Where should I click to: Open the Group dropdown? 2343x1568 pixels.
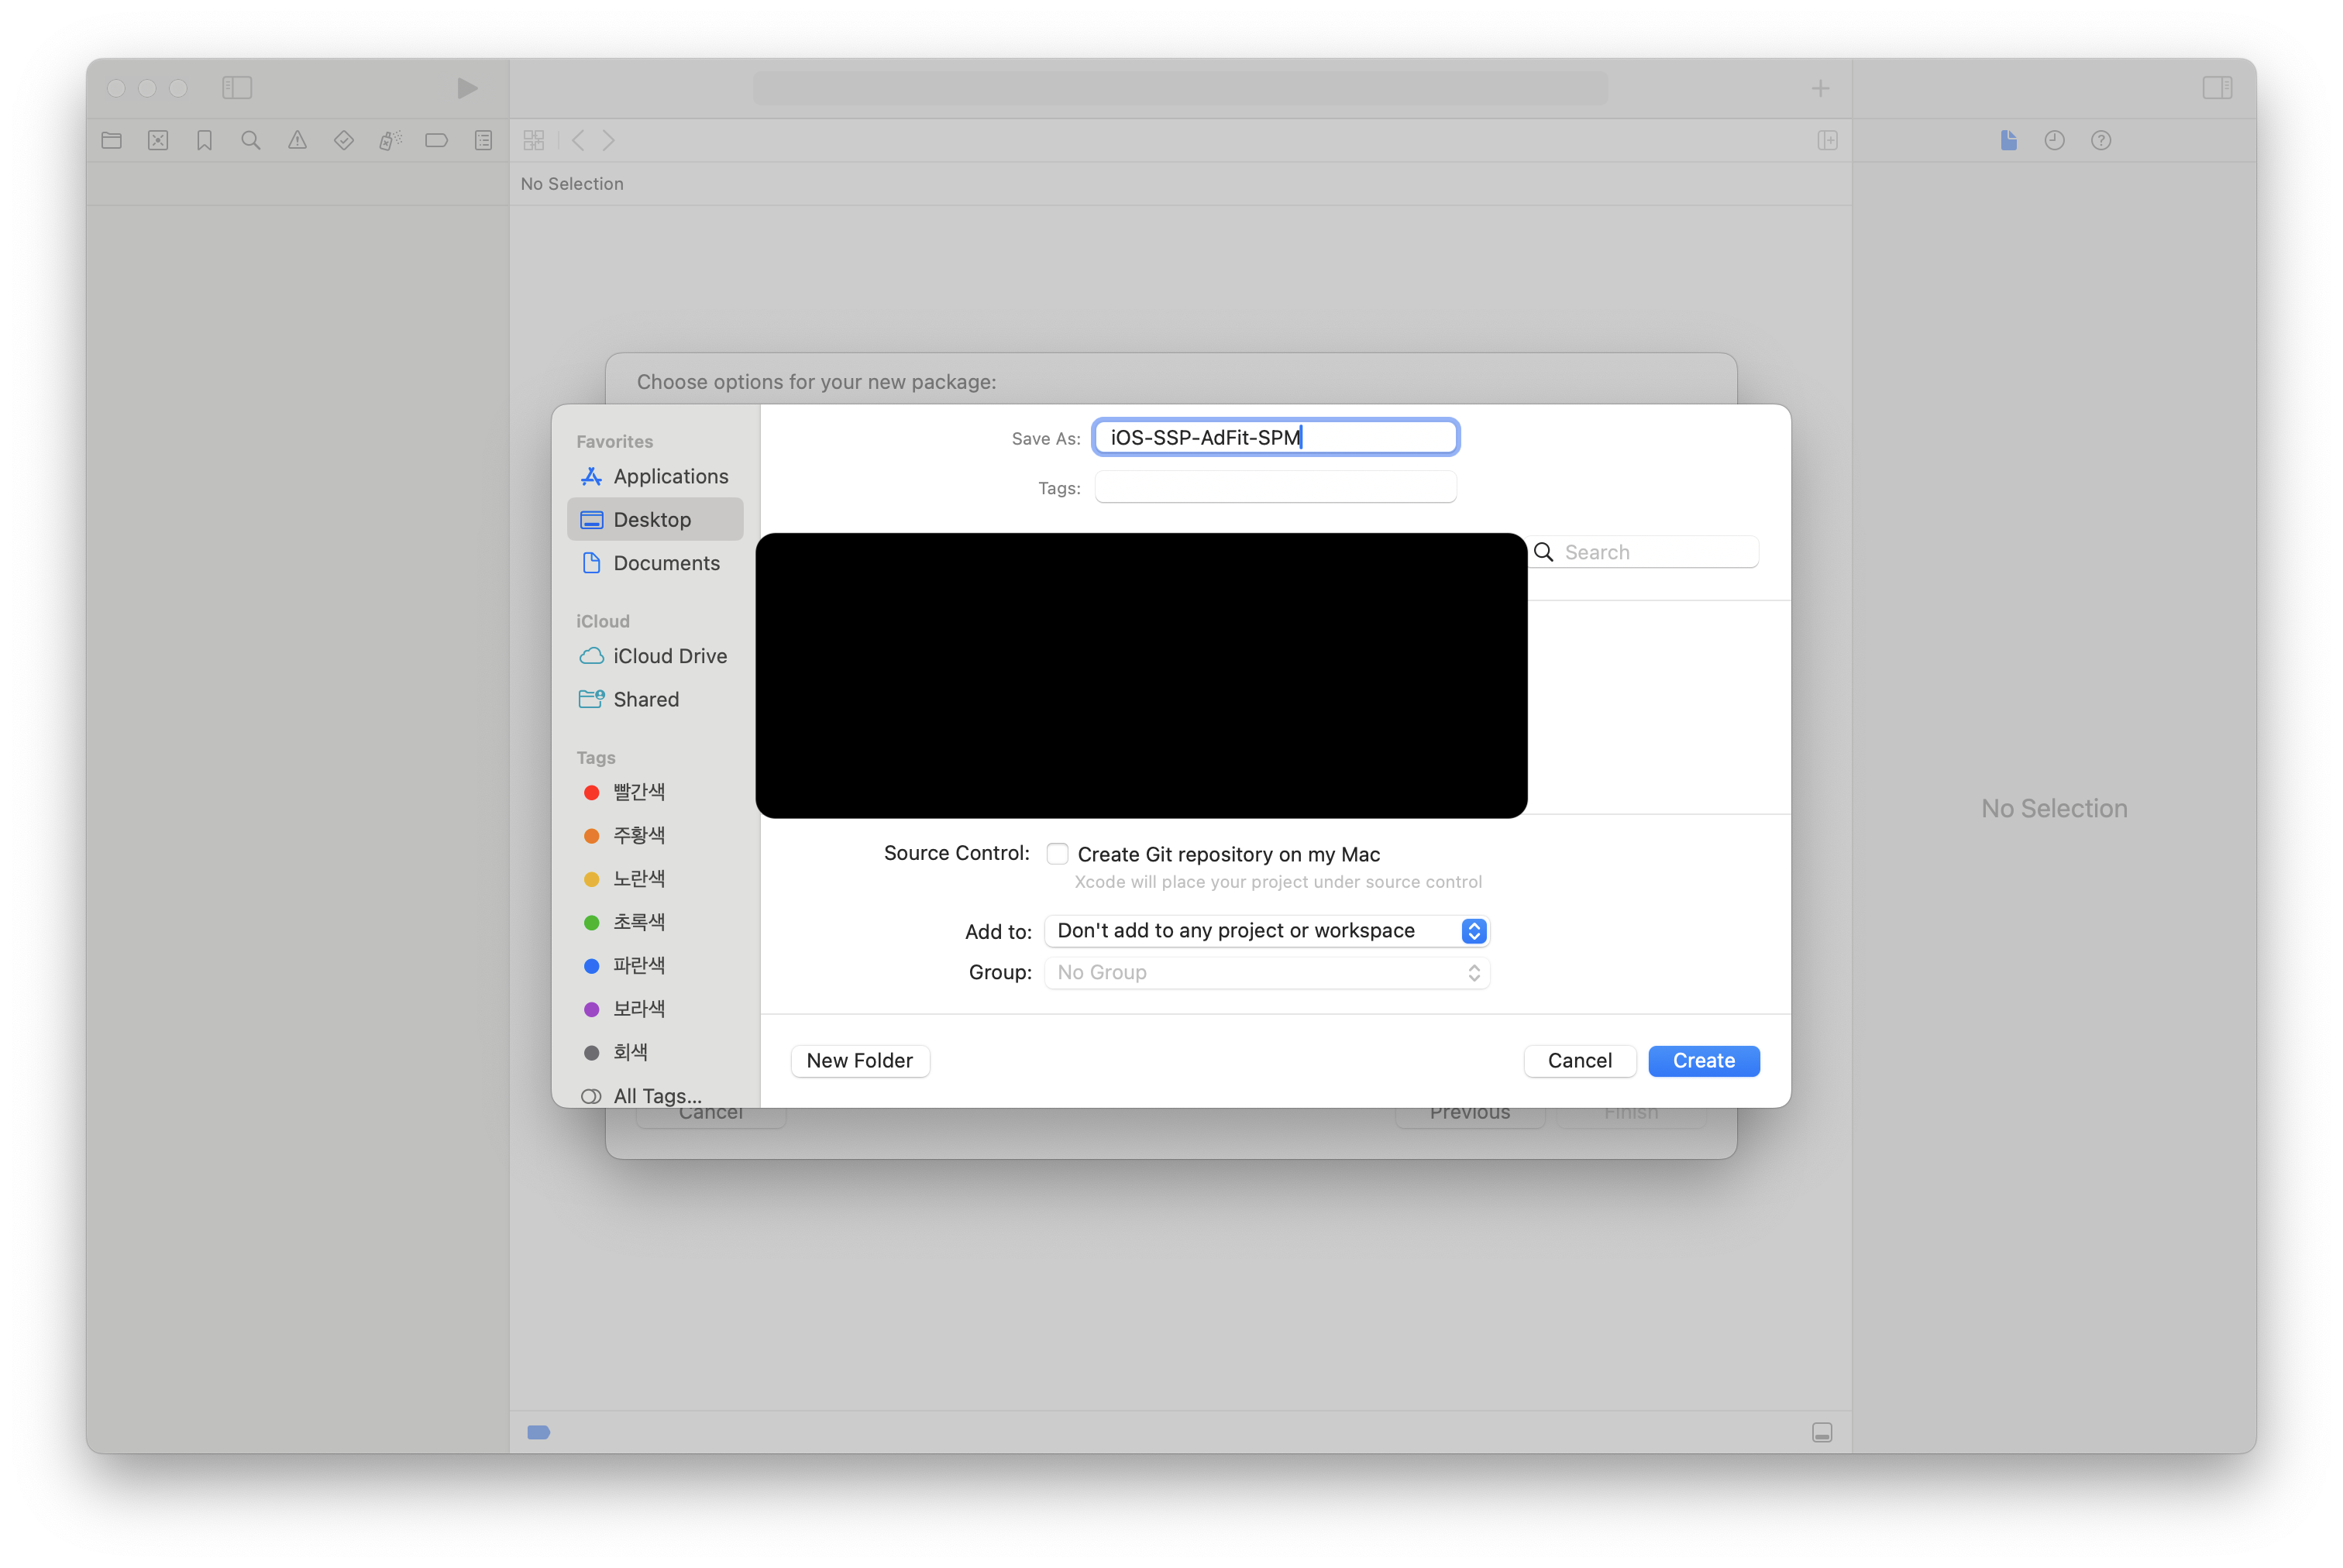pos(1266,973)
